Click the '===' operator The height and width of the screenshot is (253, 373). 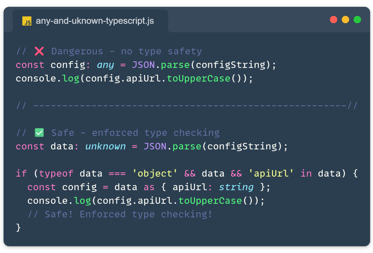click(x=118, y=174)
